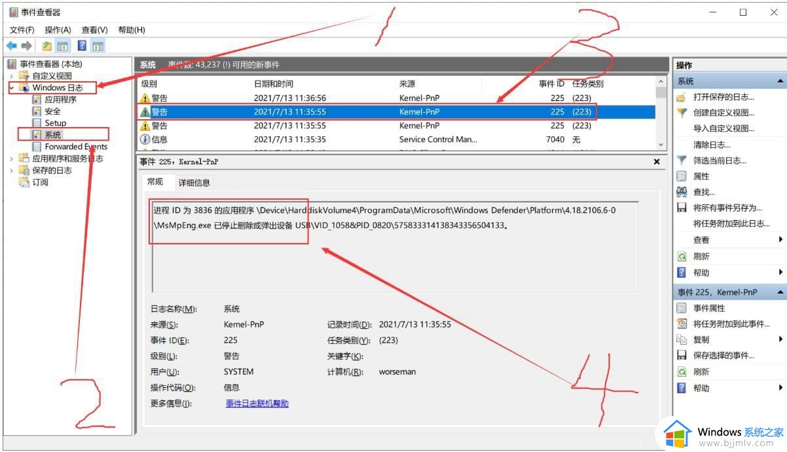Click the Setup log icon in tree
Viewport: 787px width, 452px height.
tap(37, 123)
